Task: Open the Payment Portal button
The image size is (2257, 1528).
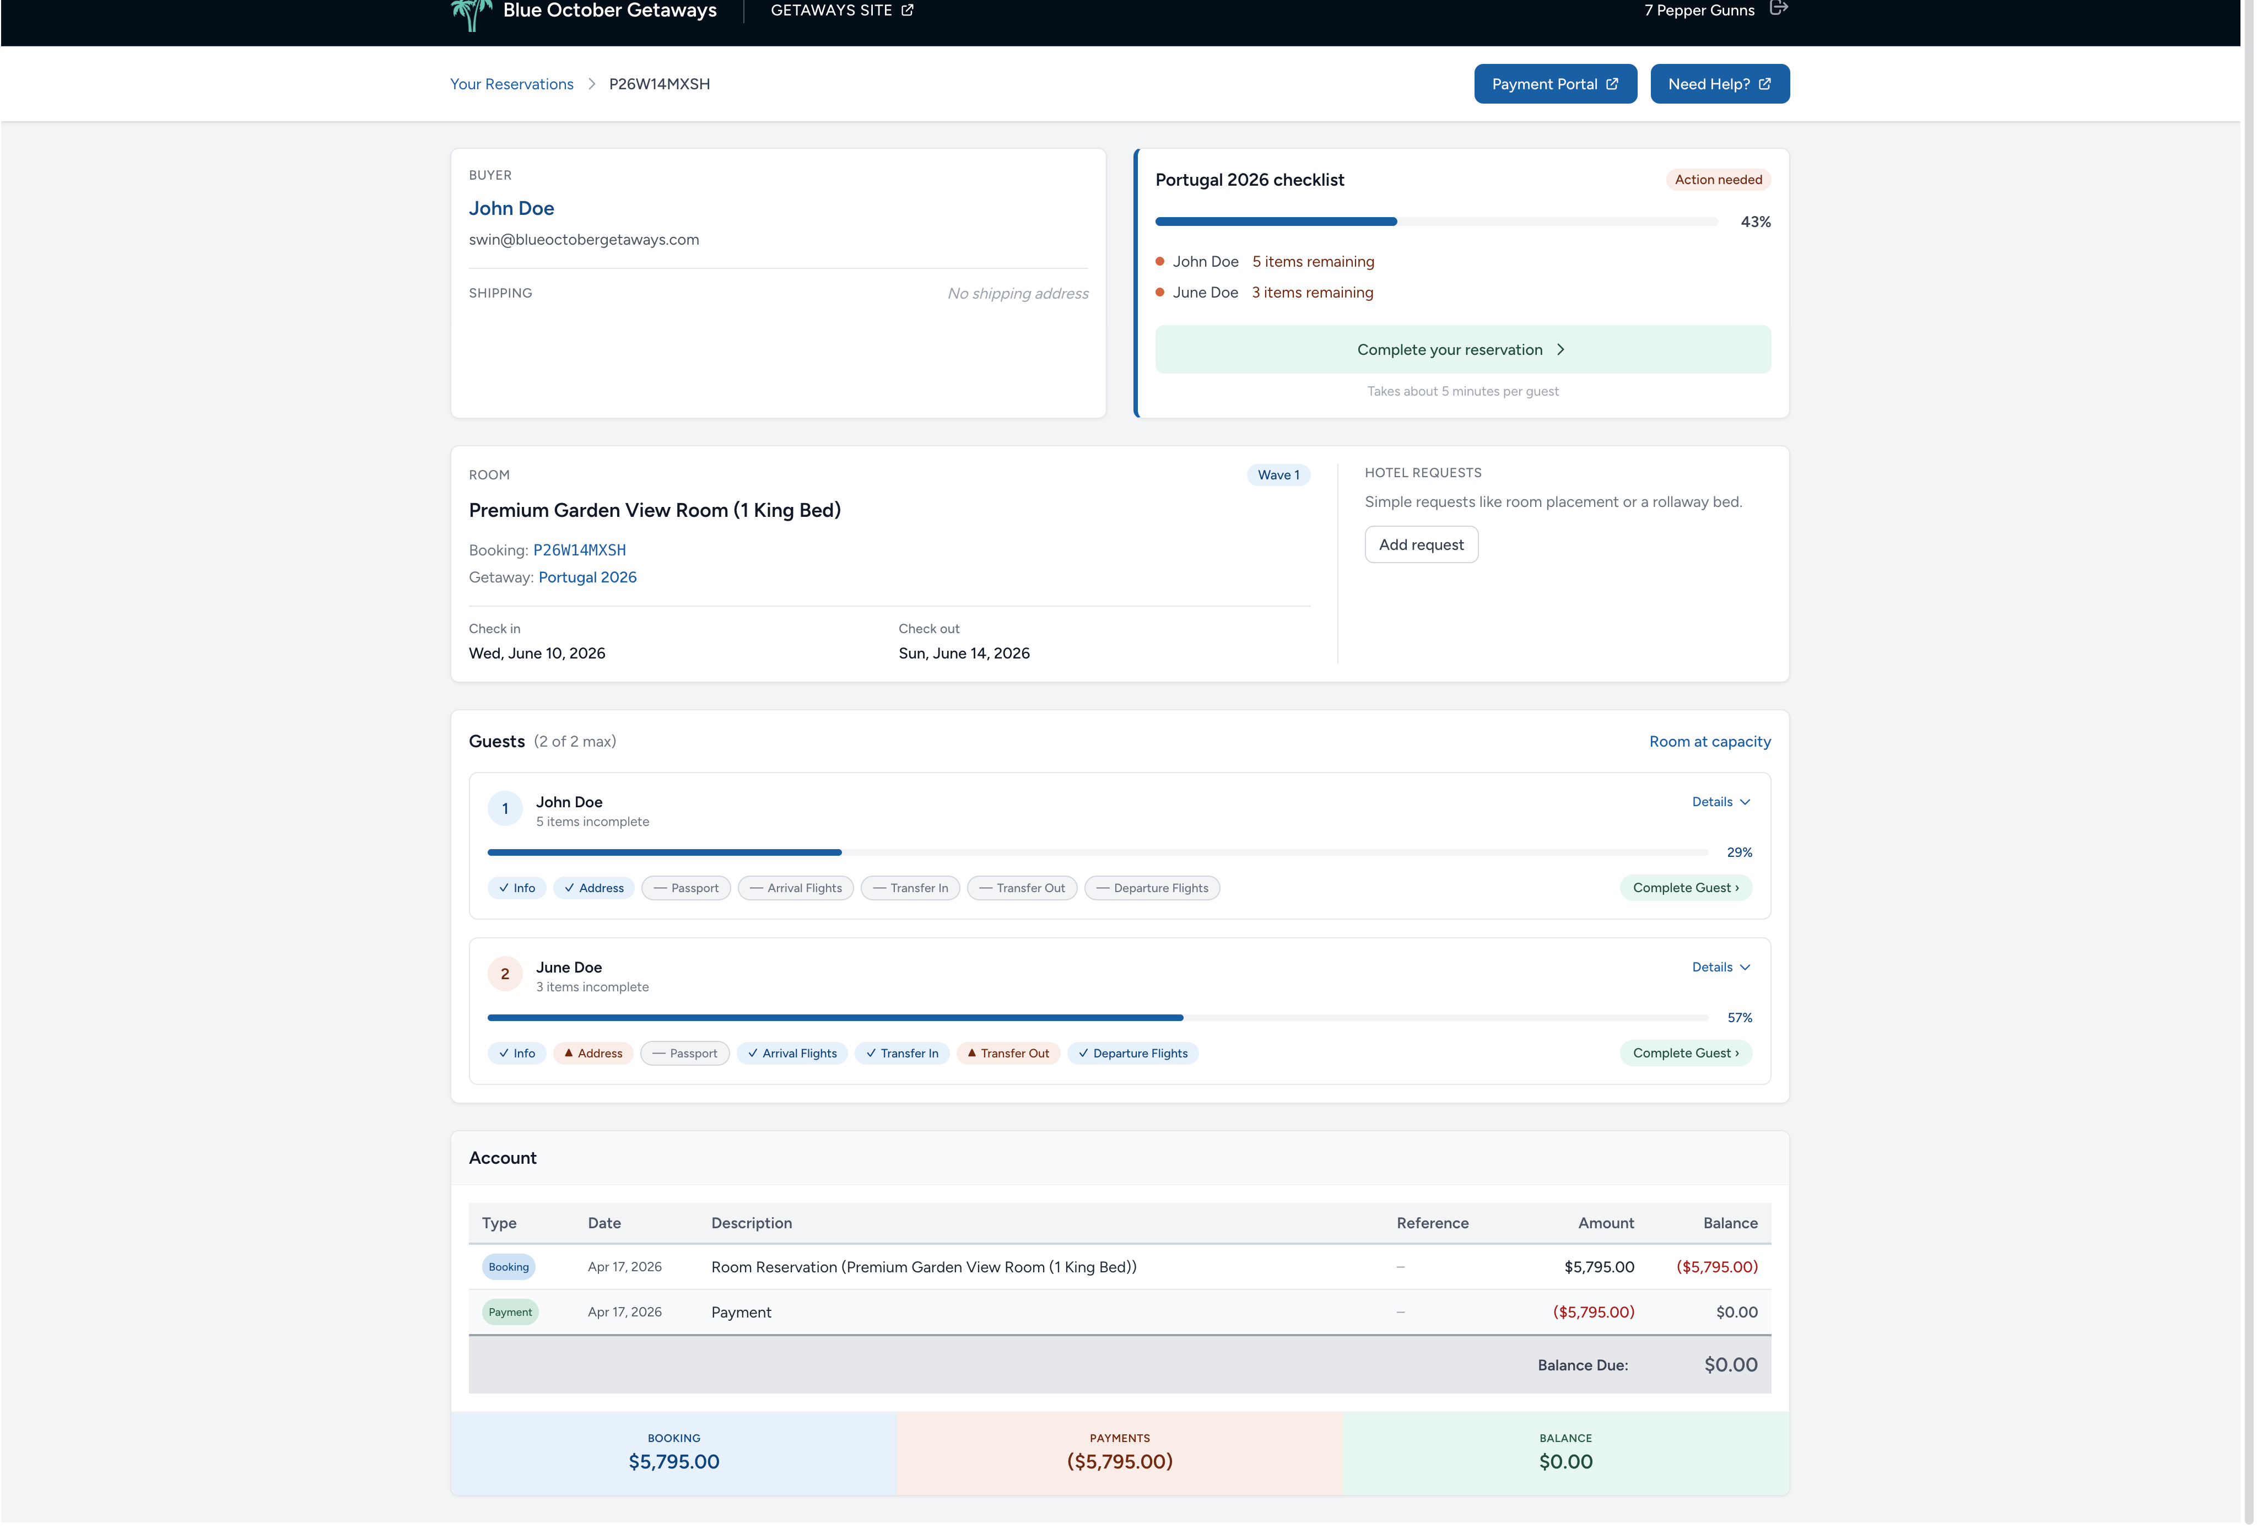Action: tap(1555, 84)
